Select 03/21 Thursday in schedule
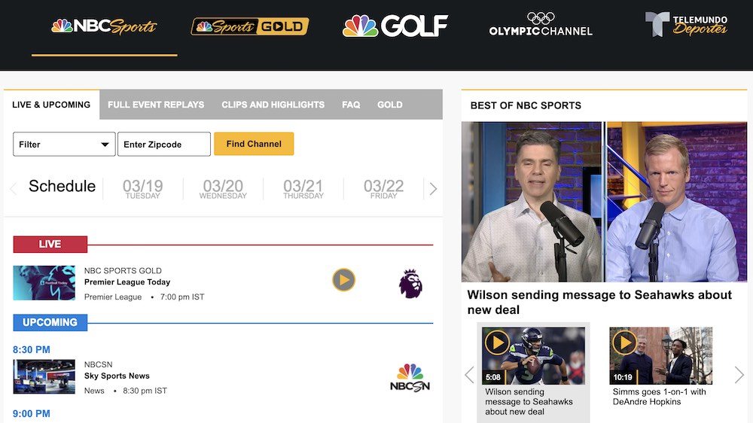Viewport: 753px width, 423px height. pos(303,189)
